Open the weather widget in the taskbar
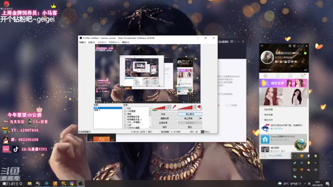This screenshot has height=187, width=333. pos(289,184)
